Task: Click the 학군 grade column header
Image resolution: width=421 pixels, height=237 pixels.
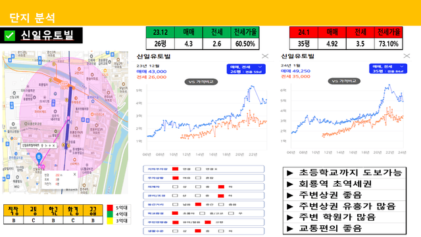Action: (53, 211)
